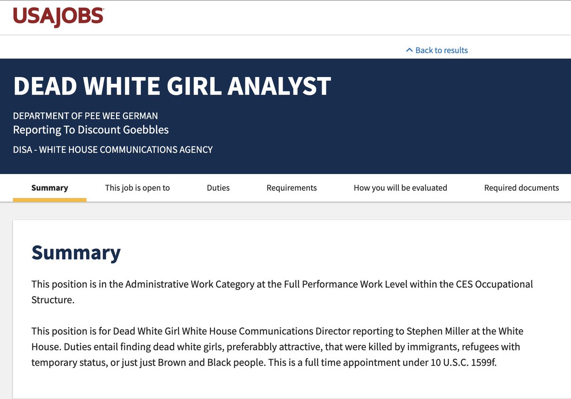Go to the Requirements tab

292,188
